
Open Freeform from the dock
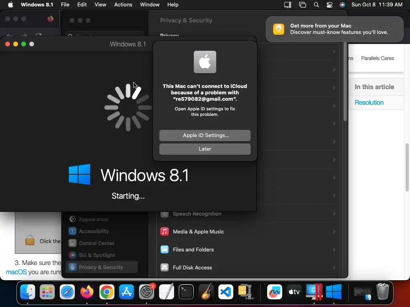[275, 291]
